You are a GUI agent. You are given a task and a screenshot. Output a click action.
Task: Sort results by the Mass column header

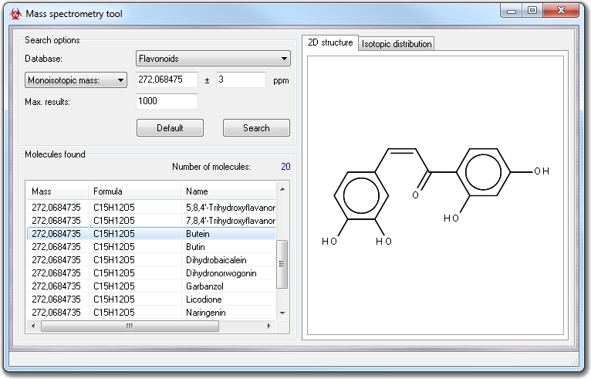click(x=58, y=191)
